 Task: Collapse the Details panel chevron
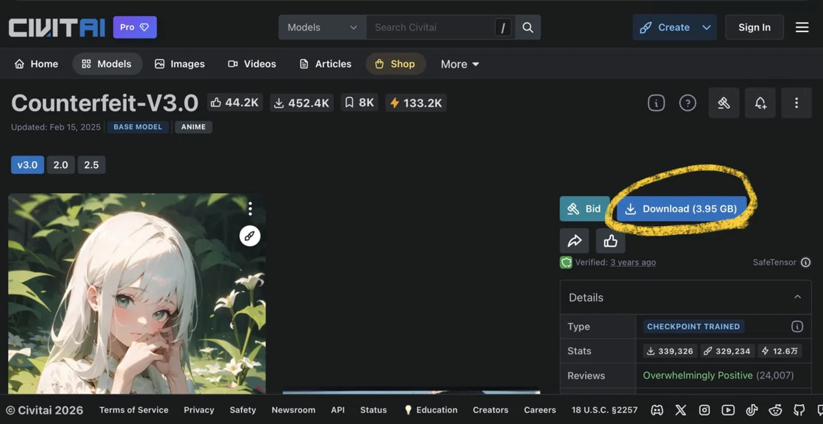coord(798,297)
